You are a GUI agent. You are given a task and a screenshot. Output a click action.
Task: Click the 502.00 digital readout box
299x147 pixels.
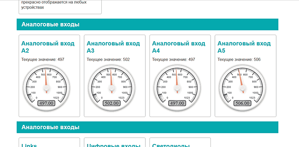(112, 103)
